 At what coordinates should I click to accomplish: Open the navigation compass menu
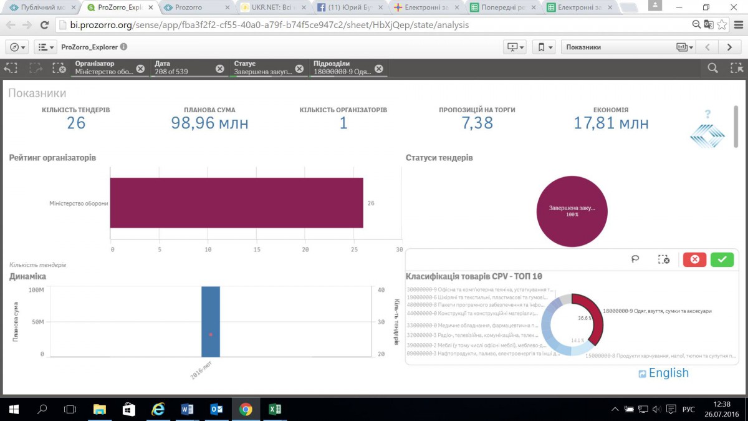pos(16,47)
